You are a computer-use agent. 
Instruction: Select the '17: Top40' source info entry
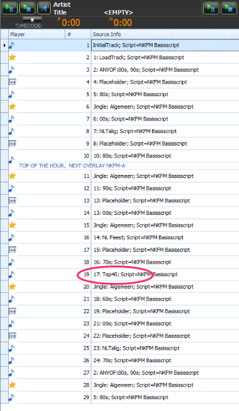point(135,274)
